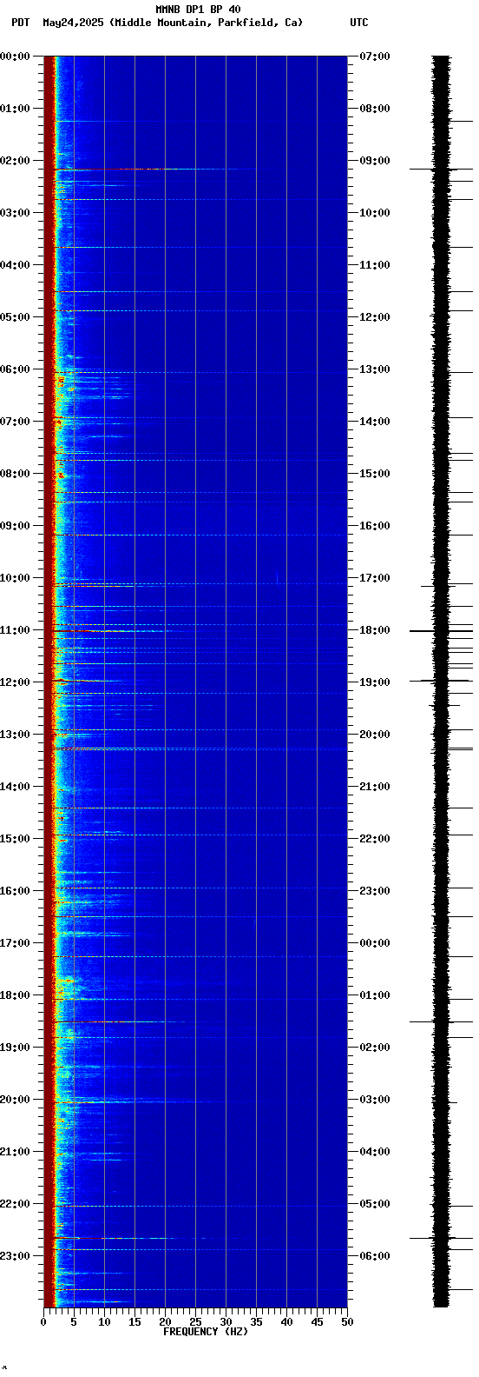Click the frequency axis tick "35"
Viewport: 479px width, 1377px height.
tap(256, 1322)
